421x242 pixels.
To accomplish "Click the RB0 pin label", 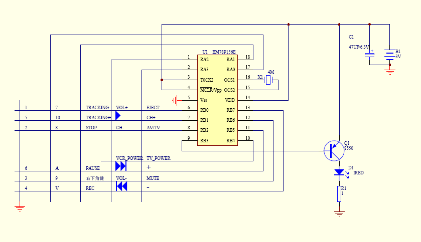I will 204,110.
